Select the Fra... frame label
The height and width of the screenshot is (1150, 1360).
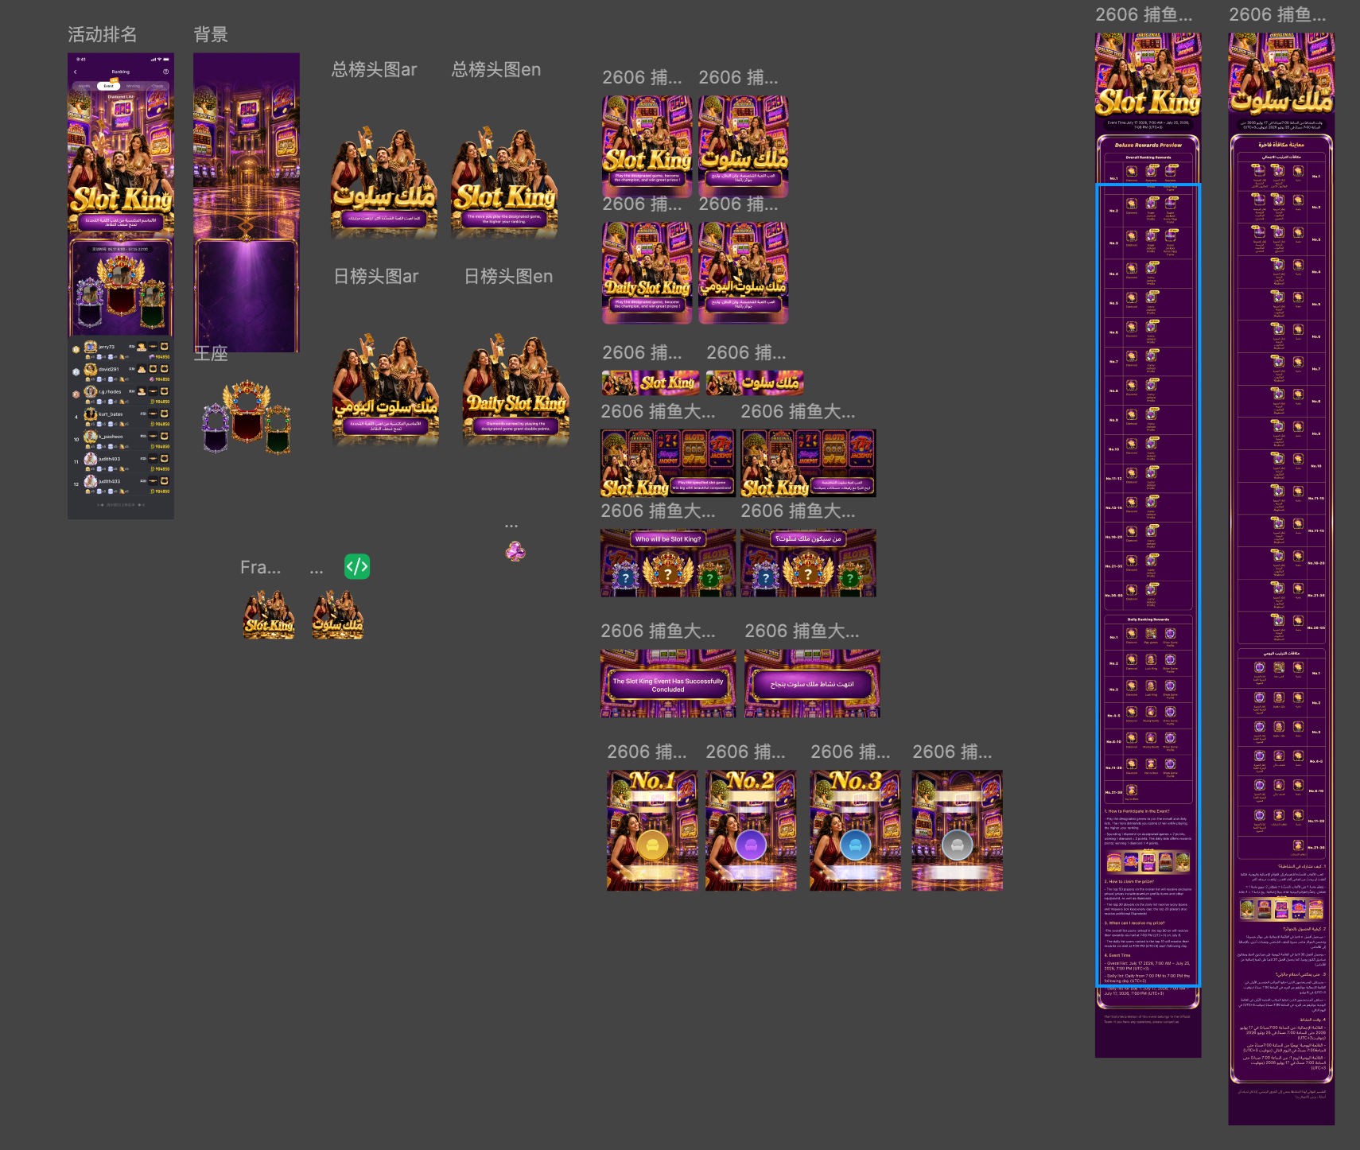pos(260,567)
